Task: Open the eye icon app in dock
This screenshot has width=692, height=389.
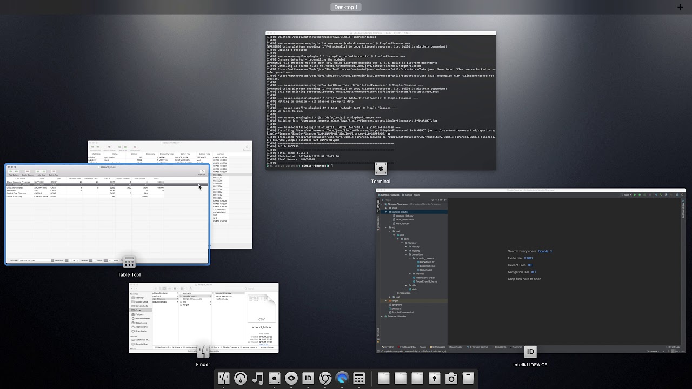Action: tap(291, 379)
